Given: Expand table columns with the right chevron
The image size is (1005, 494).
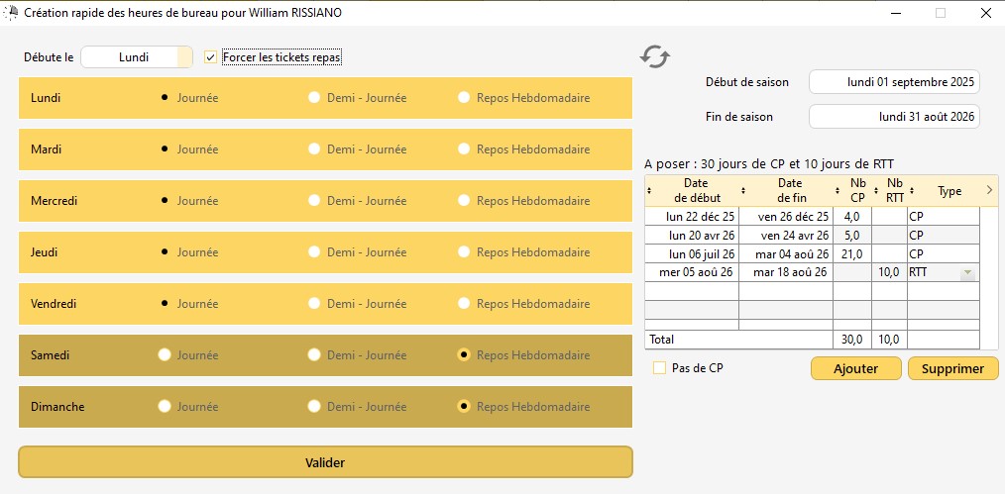Looking at the screenshot, I should point(989,189).
